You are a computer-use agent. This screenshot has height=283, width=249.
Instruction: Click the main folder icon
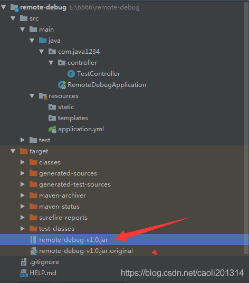tap(33, 30)
